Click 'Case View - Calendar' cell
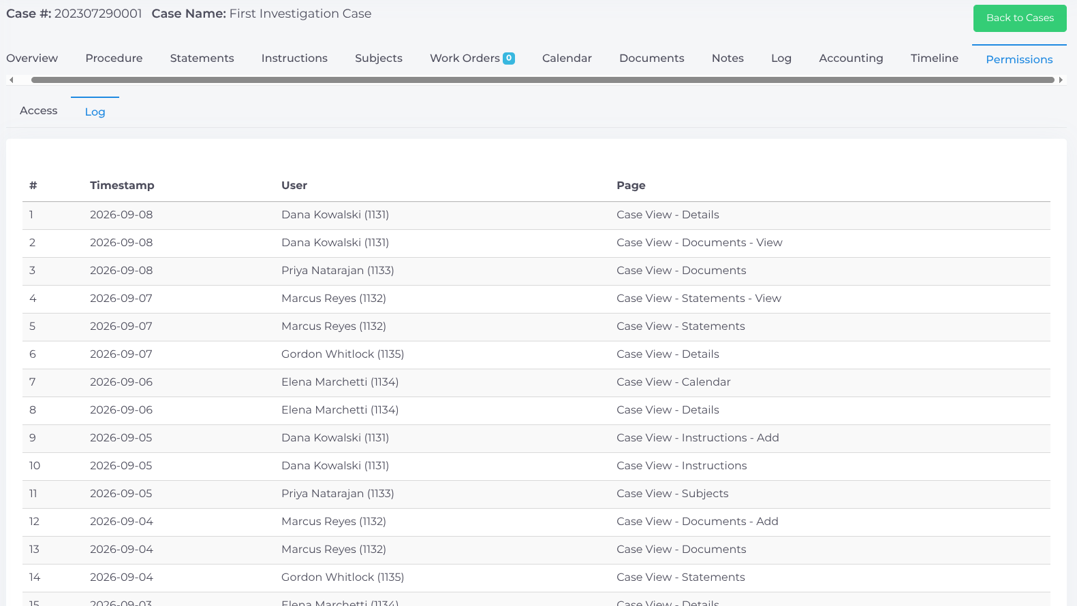The width and height of the screenshot is (1077, 606). [674, 382]
